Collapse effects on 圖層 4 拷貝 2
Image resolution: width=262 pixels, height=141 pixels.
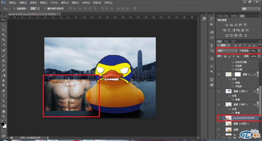[x=258, y=91]
